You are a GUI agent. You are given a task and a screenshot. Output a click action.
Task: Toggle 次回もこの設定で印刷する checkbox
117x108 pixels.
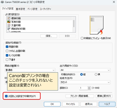(6, 96)
